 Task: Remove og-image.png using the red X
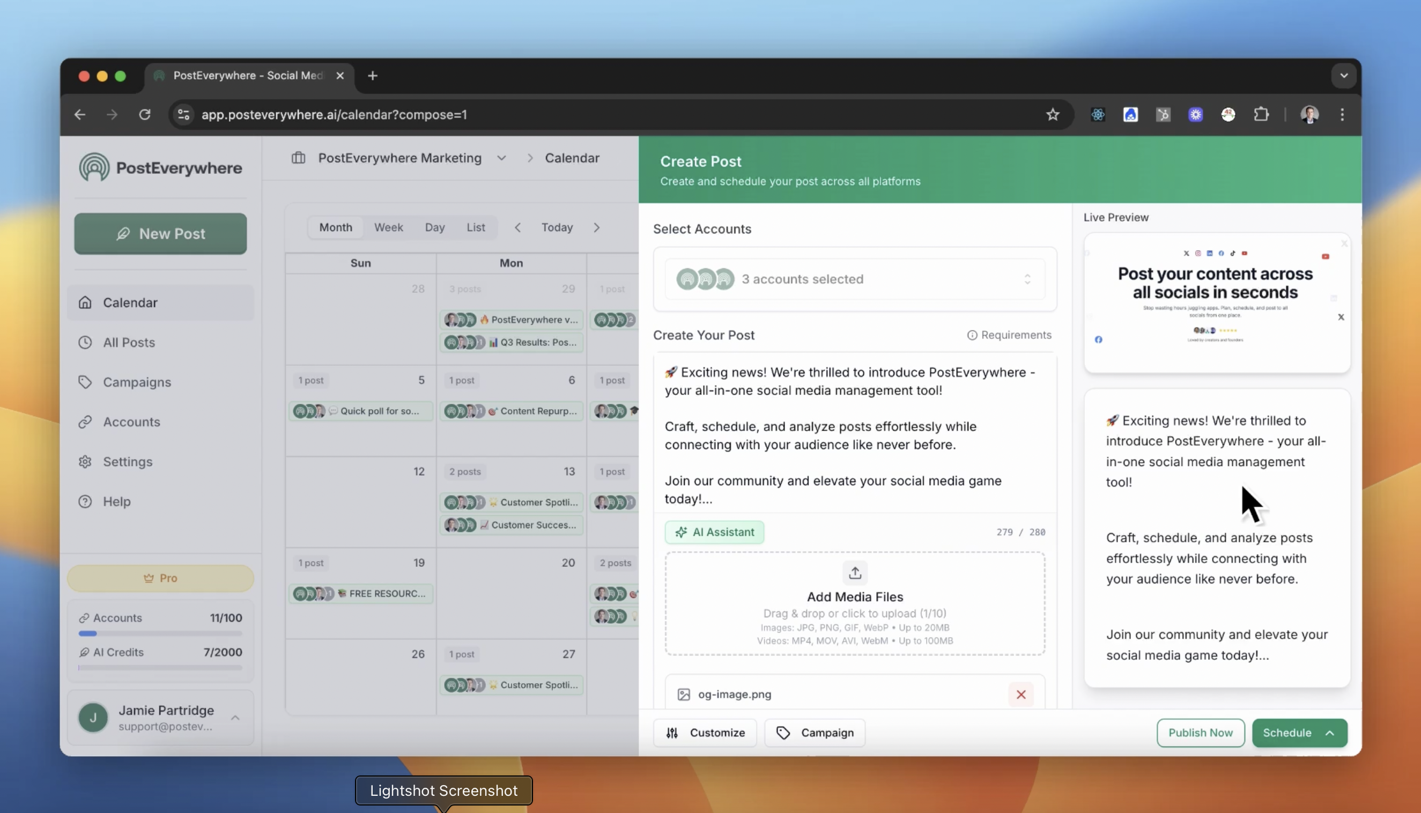[1020, 694]
